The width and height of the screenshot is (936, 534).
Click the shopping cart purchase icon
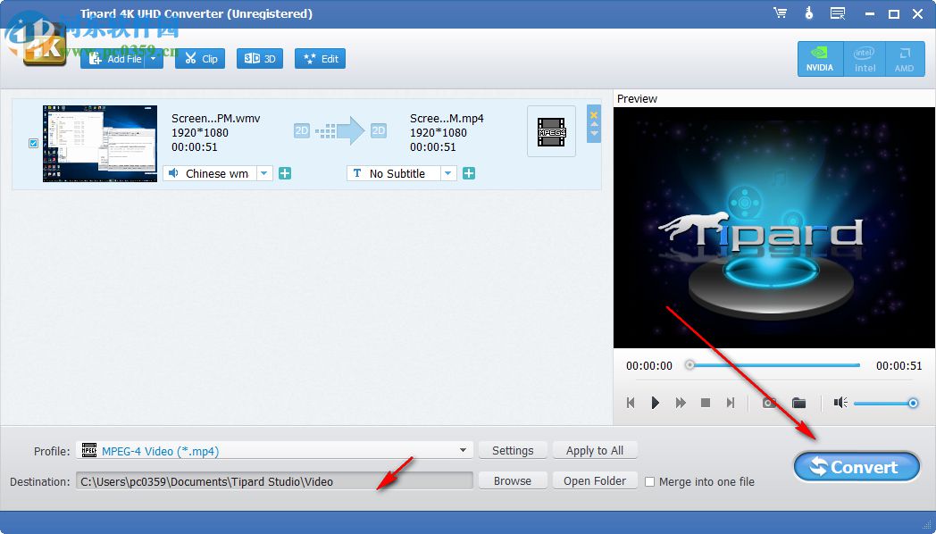pyautogui.click(x=780, y=13)
